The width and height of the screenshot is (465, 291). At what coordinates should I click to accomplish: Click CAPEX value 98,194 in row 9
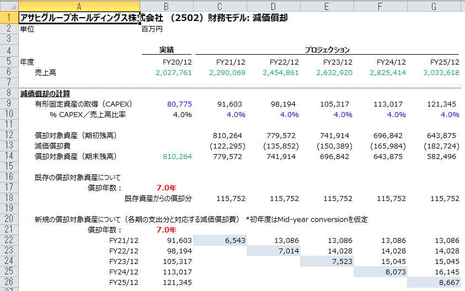click(283, 104)
